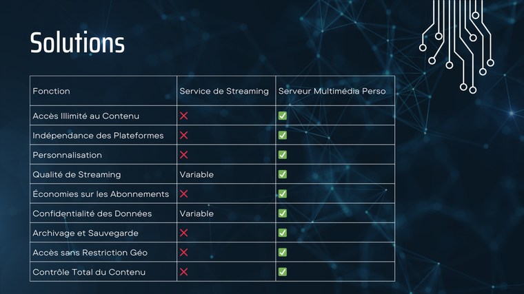Select the Serveur Multimédia Perso header
The width and height of the screenshot is (524, 294).
332,91
